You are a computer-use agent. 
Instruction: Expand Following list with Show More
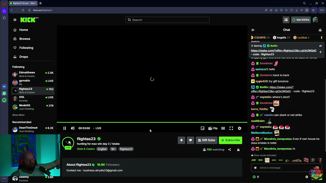click(18, 115)
